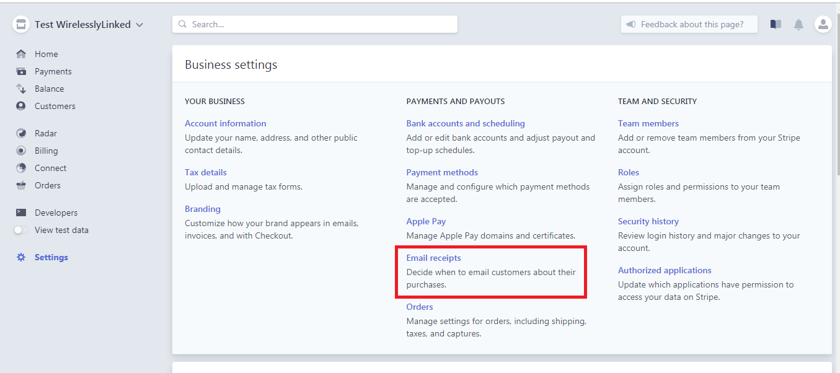Viewport: 840px width, 373px height.
Task: Open notifications bell icon
Action: point(798,24)
